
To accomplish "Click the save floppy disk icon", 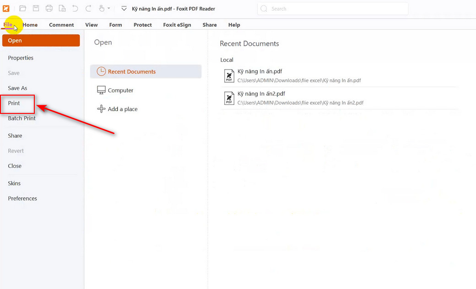I will (x=36, y=8).
